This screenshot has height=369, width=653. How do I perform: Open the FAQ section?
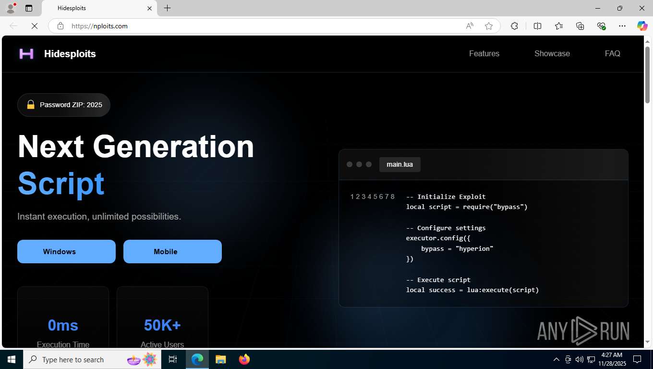click(613, 53)
